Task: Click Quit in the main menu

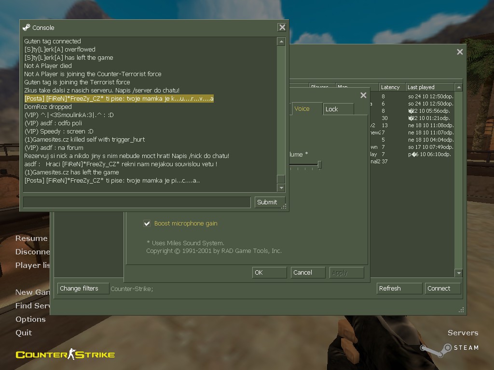Action: [x=24, y=332]
